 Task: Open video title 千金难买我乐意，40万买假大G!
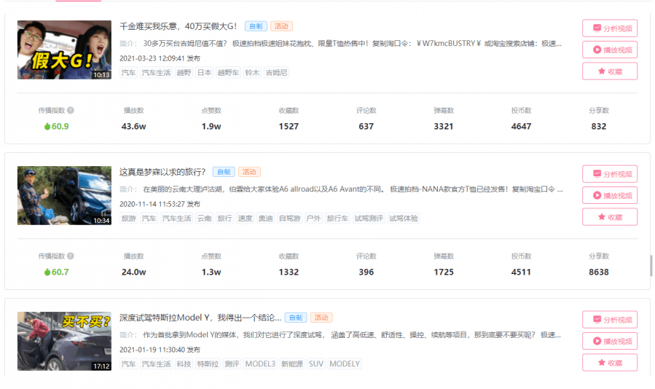(178, 26)
